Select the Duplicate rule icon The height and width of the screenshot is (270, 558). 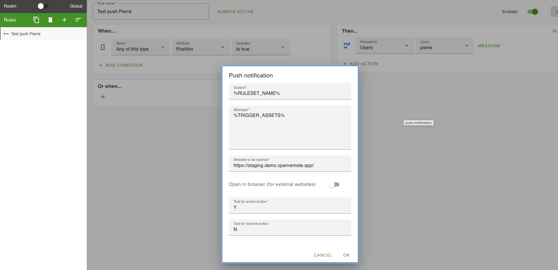[36, 20]
